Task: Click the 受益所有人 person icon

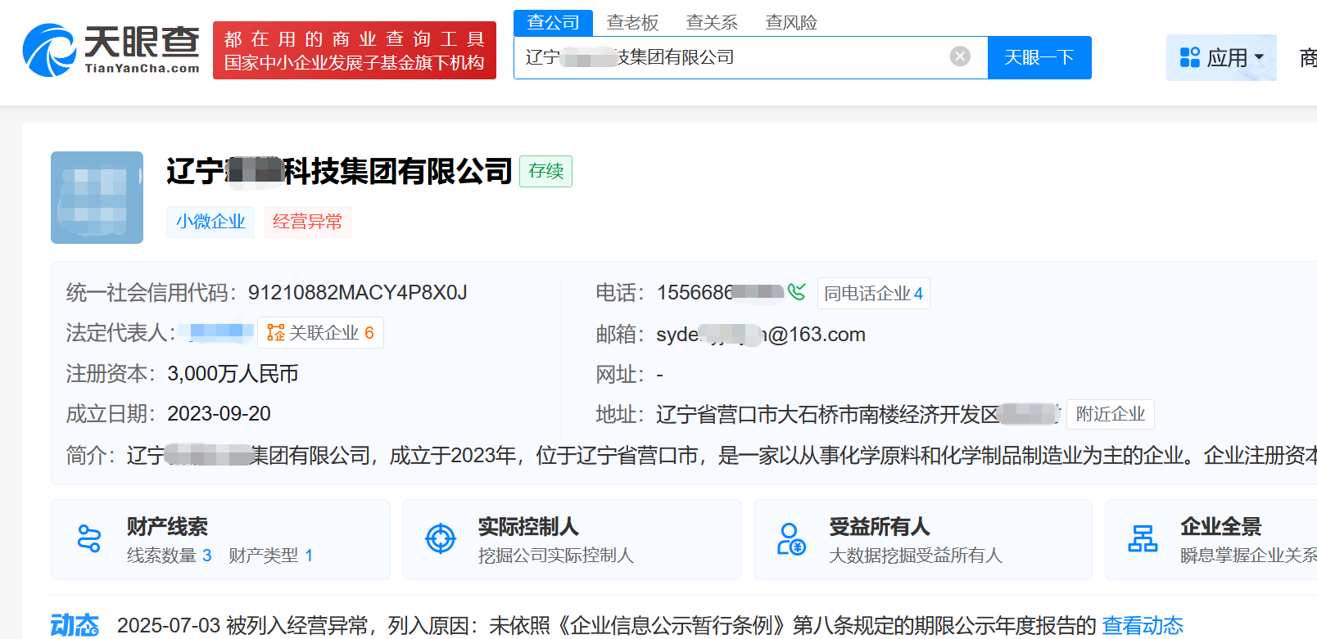Action: point(790,539)
